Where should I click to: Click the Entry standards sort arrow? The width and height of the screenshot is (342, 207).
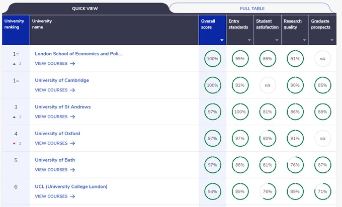[x=249, y=40]
